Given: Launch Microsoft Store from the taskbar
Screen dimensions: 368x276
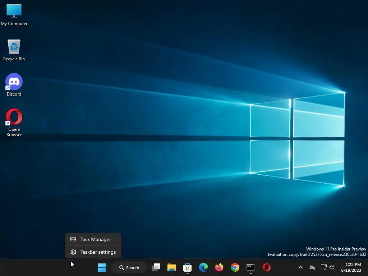Looking at the screenshot, I should 188,267.
